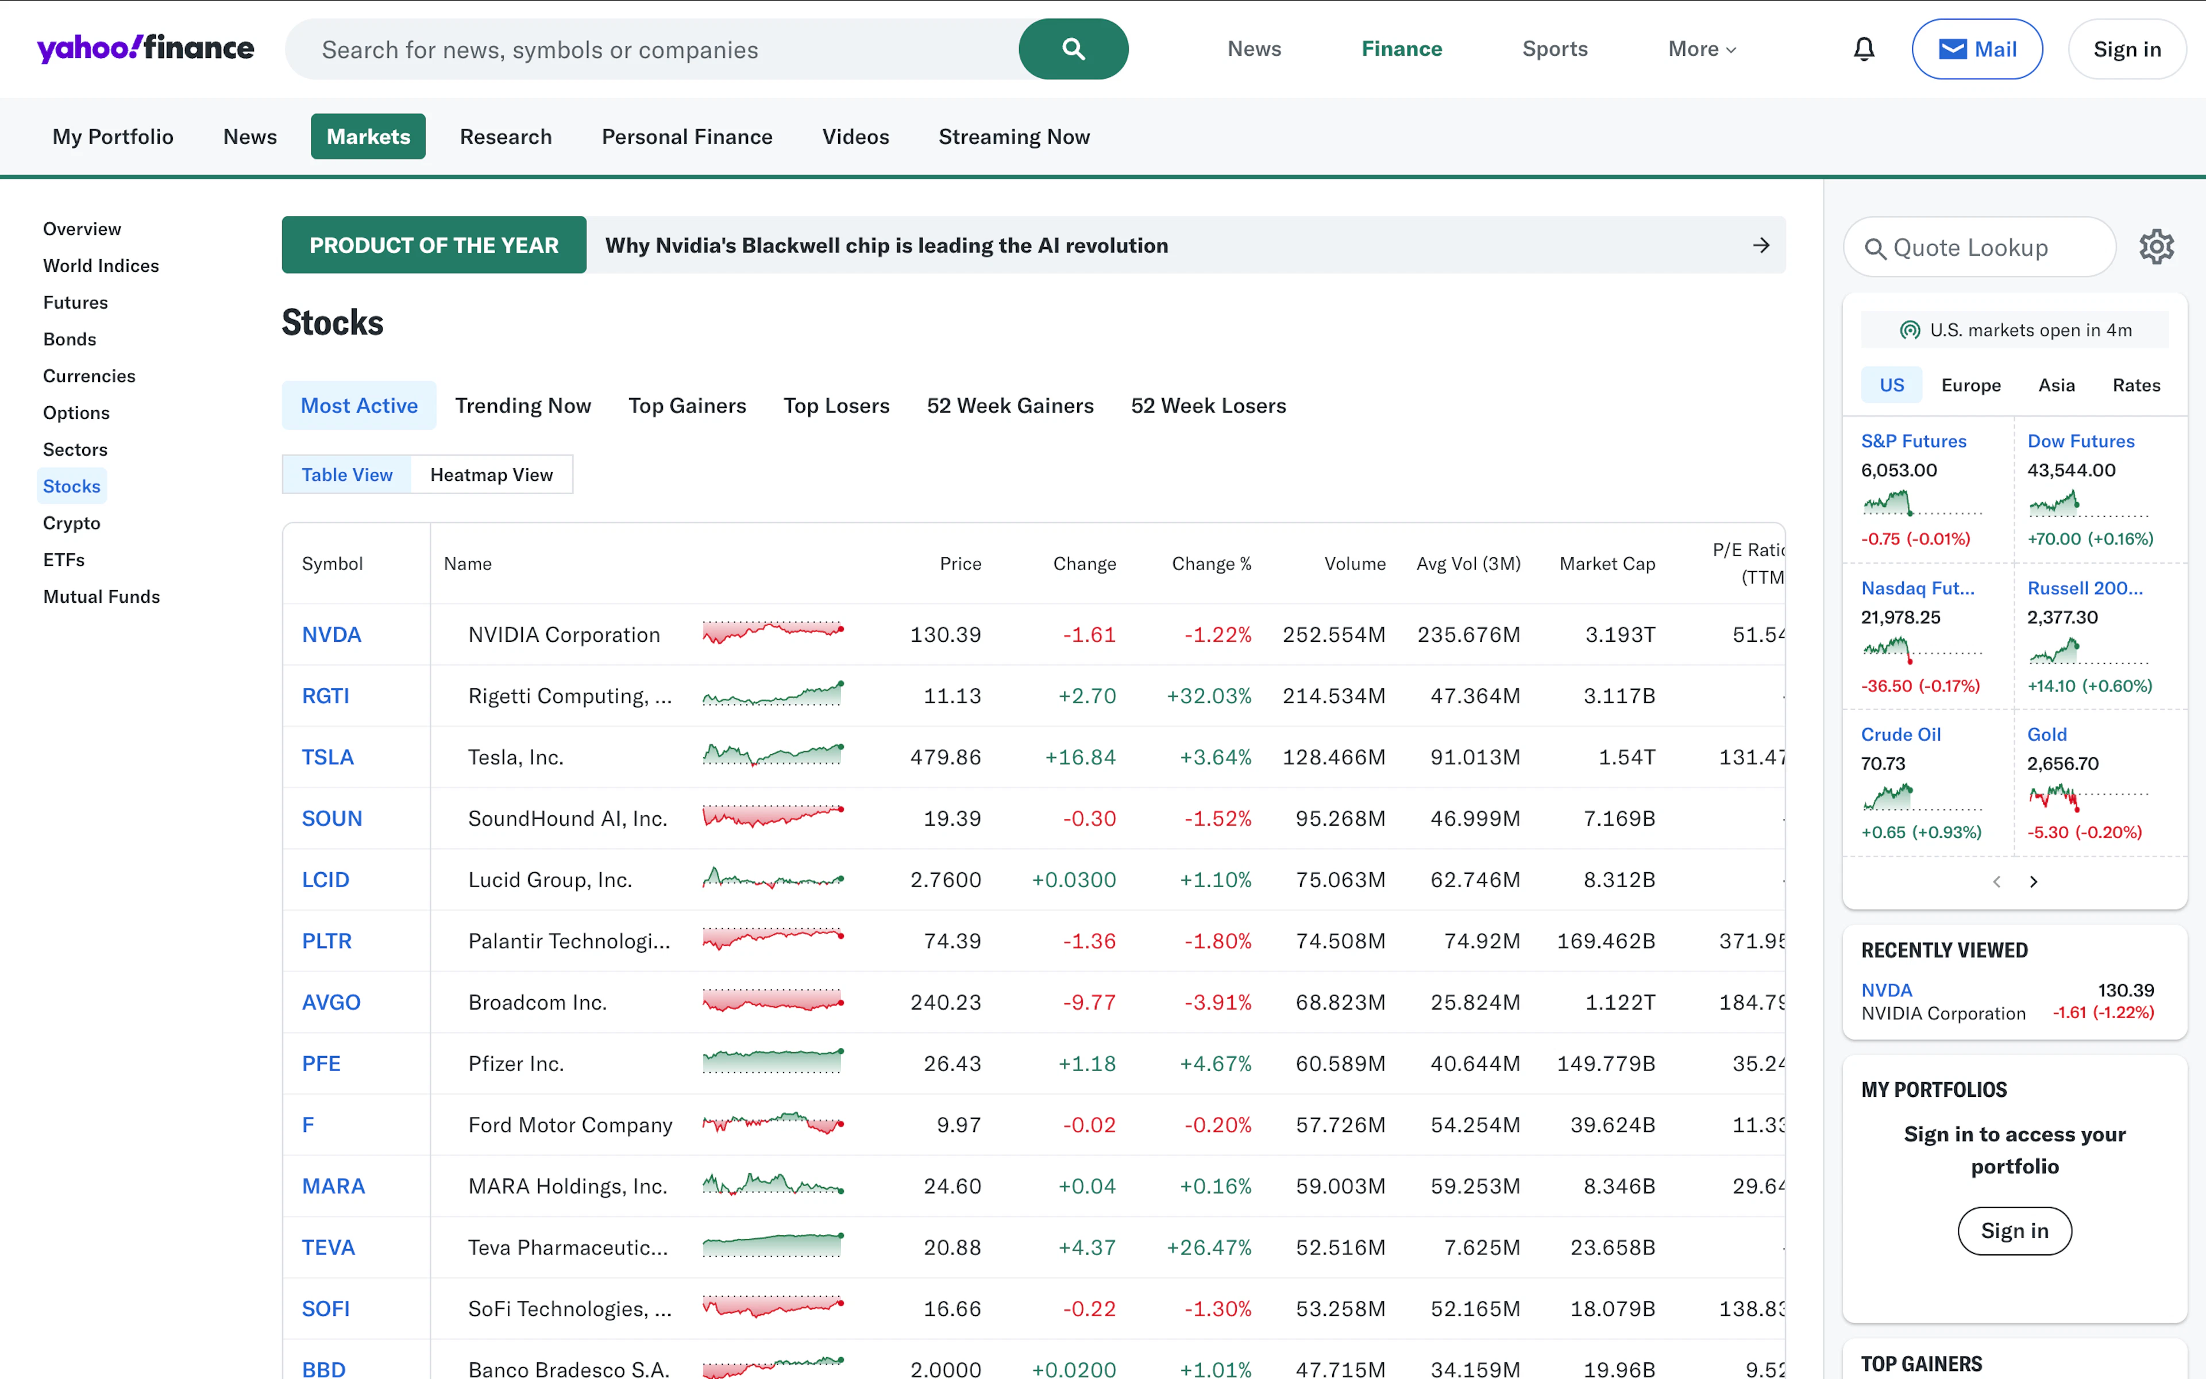
Task: Open ETFs in the sidebar
Action: click(x=64, y=560)
